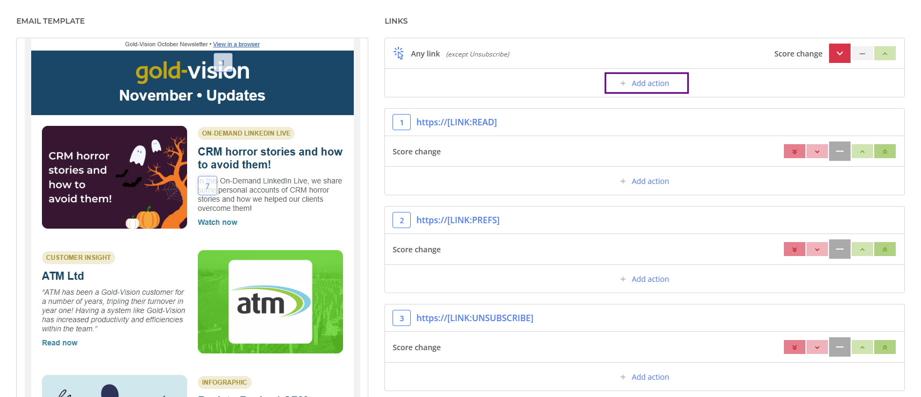Choose large decrease for LINK:READ score

794,151
